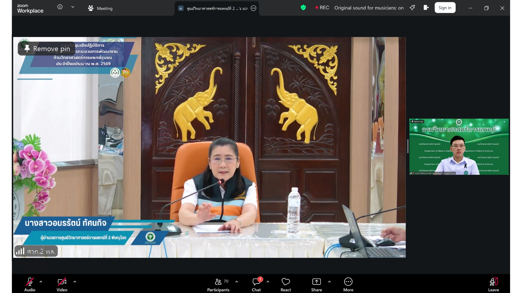Open the React heart menu
The width and height of the screenshot is (522, 293).
[x=286, y=282]
